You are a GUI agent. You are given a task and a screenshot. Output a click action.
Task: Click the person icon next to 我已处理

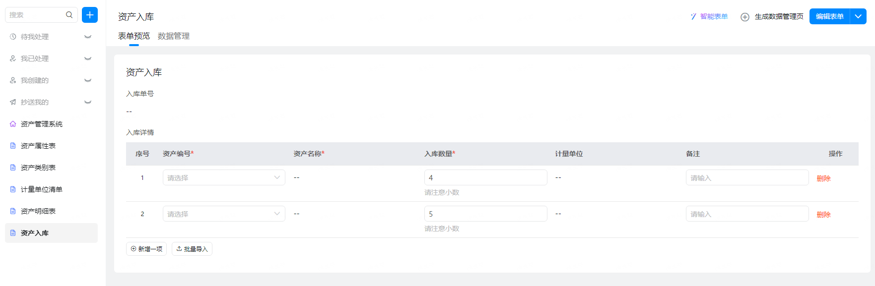pos(13,58)
